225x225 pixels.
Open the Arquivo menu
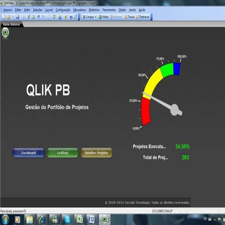[7, 10]
